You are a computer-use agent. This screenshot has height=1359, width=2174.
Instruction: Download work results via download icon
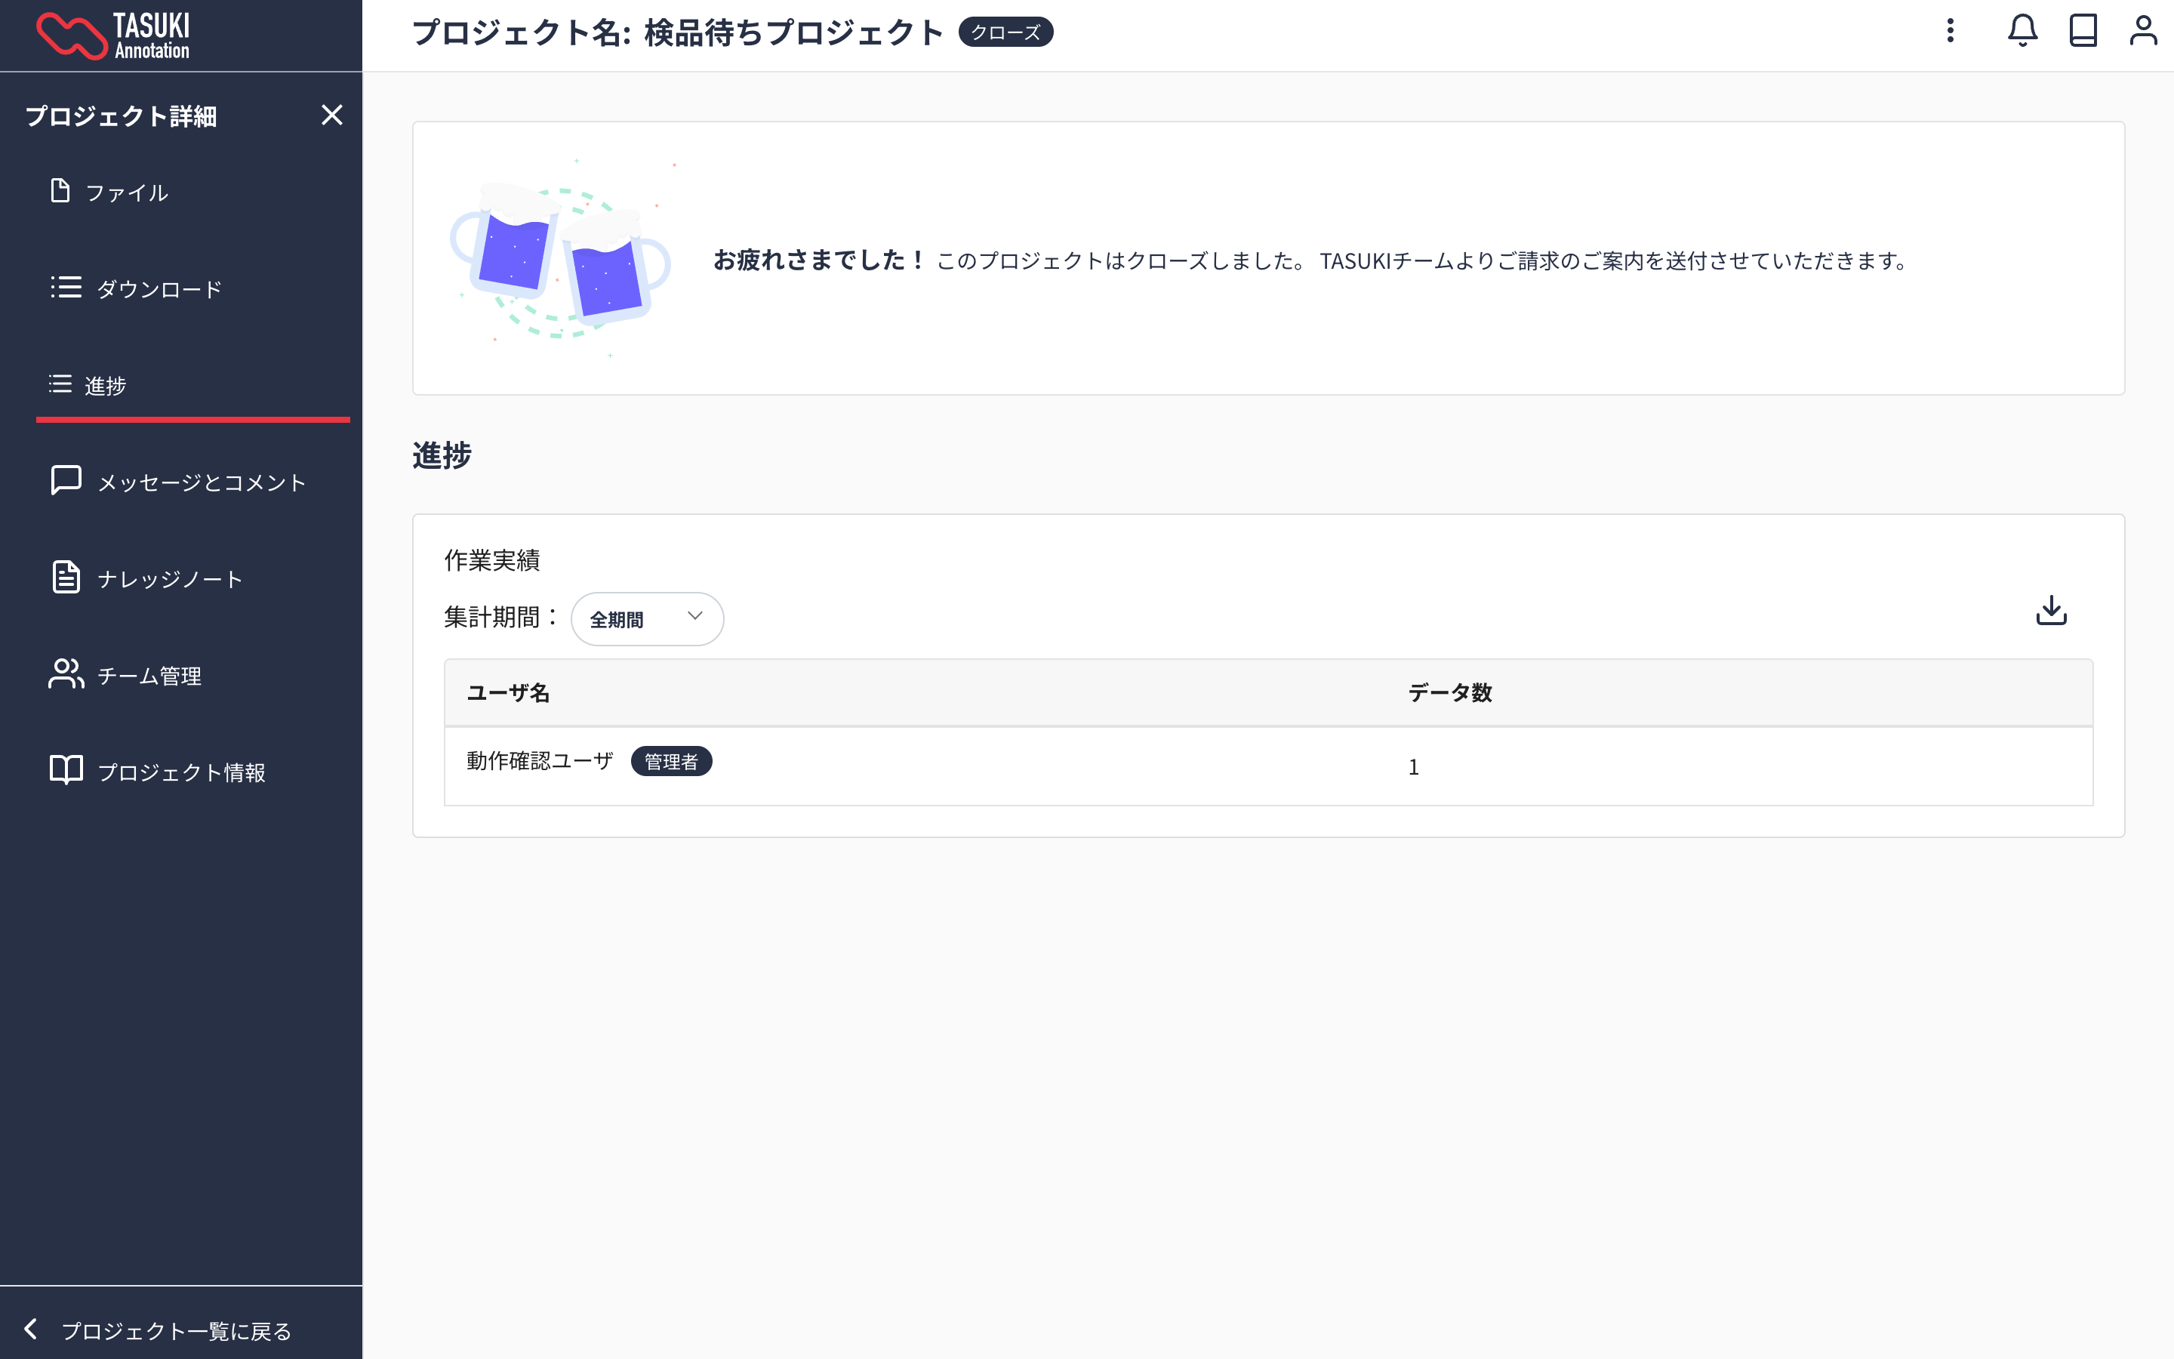click(2051, 612)
